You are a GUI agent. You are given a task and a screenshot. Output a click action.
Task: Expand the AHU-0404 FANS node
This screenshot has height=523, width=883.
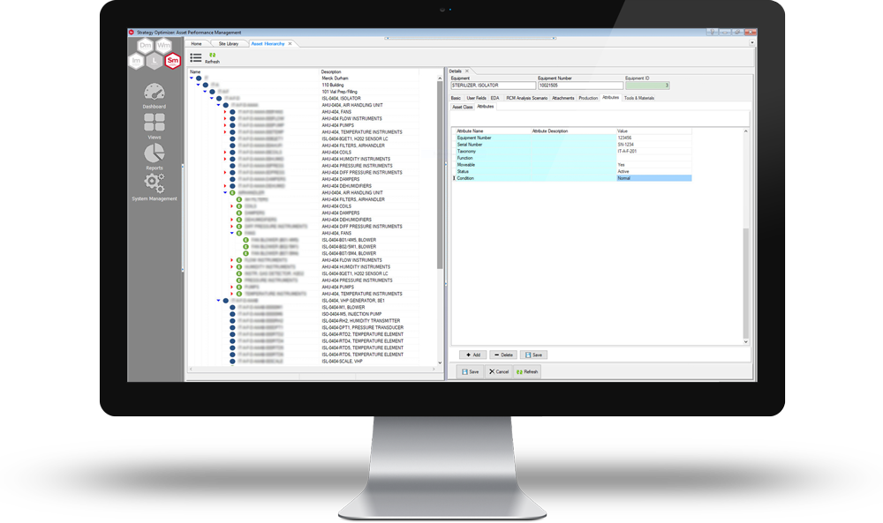(x=224, y=111)
